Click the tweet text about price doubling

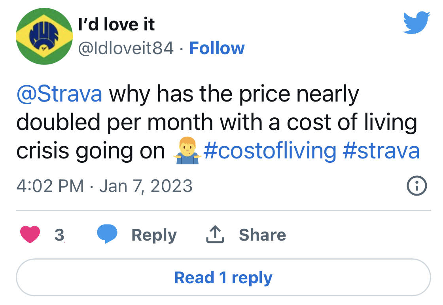coord(233,94)
